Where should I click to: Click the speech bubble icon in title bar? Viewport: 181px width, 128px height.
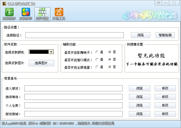click(x=158, y=3)
